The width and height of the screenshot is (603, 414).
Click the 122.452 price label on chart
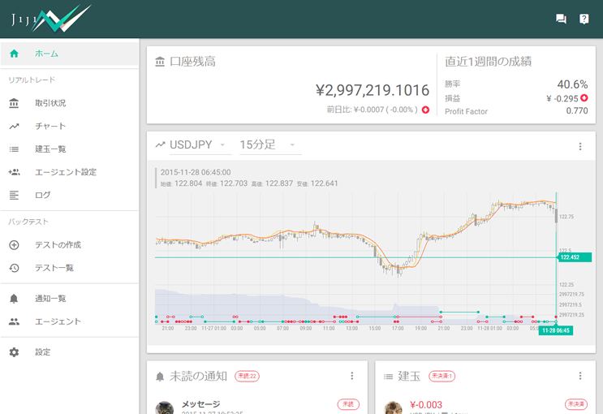click(x=575, y=257)
